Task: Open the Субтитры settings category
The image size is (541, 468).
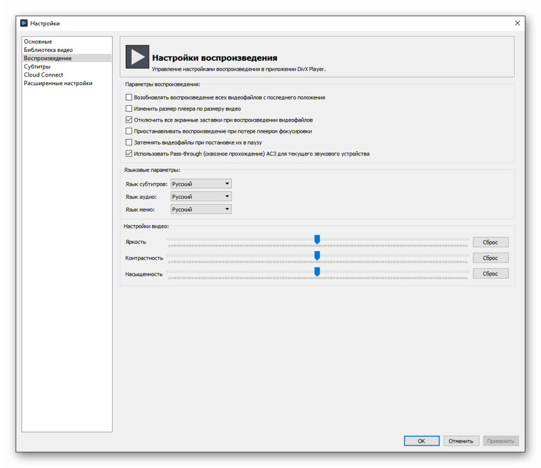Action: 37,67
